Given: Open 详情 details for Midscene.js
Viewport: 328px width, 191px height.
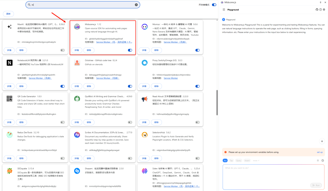Looking at the screenshot, I should coord(77,50).
